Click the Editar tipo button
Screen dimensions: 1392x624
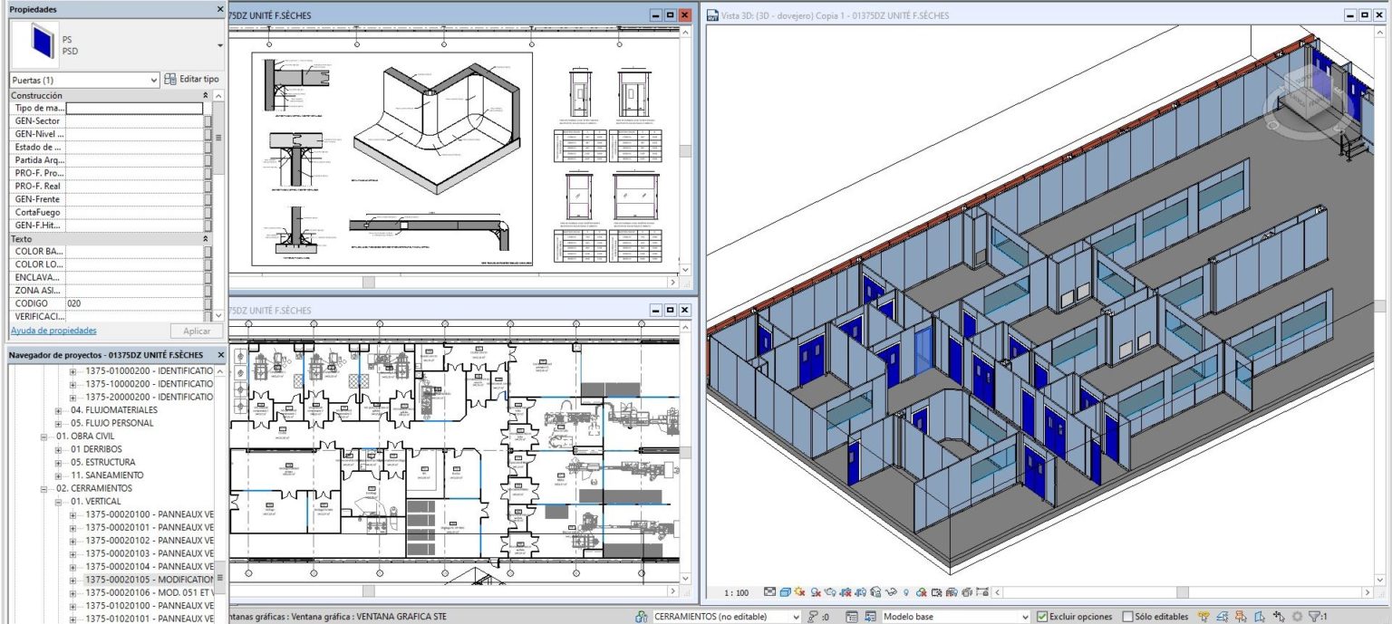191,80
